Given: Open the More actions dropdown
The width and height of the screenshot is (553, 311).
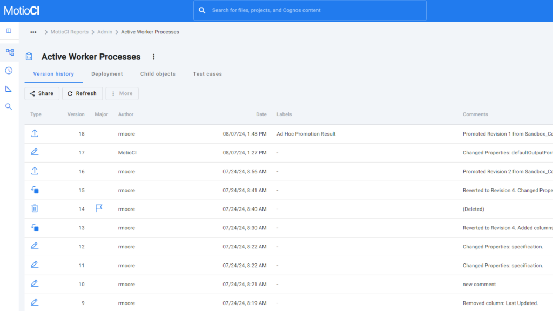Looking at the screenshot, I should point(122,93).
